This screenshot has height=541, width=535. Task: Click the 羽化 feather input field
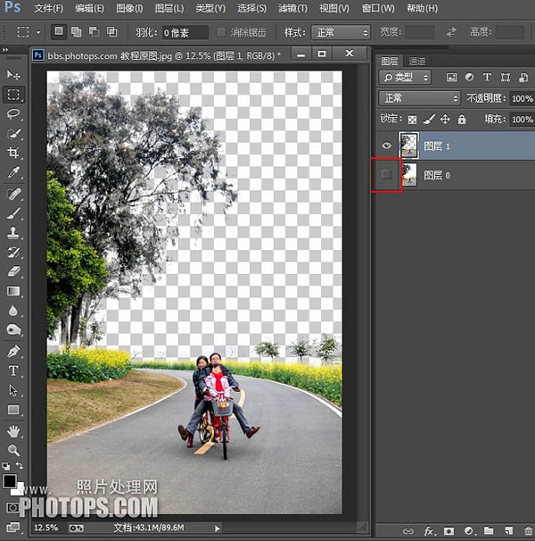click(x=185, y=33)
